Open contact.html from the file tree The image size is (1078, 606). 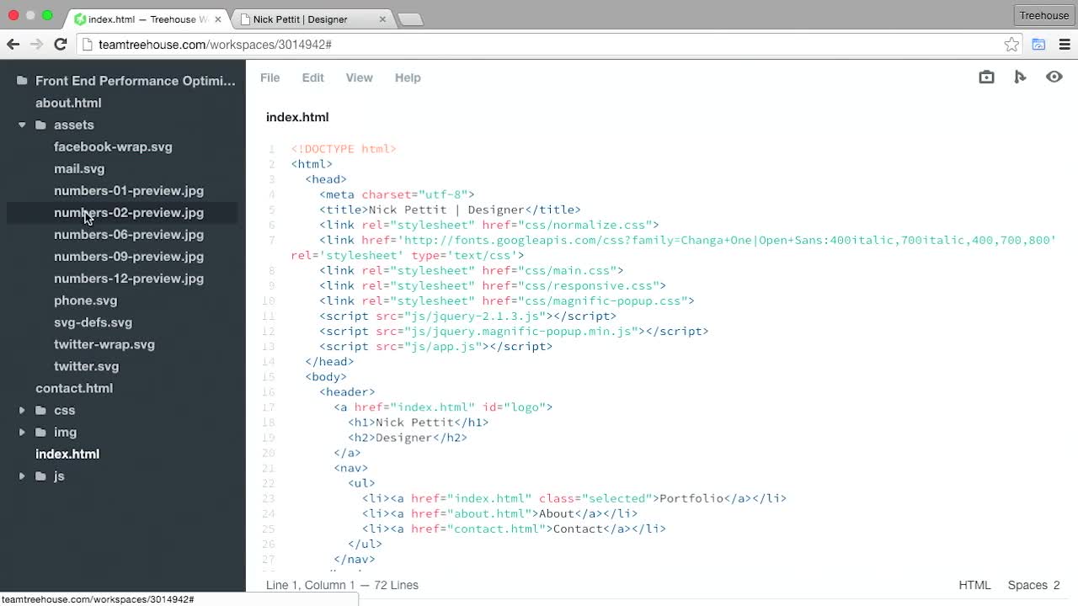tap(74, 388)
